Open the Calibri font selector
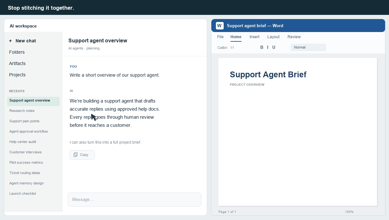This screenshot has height=220, width=389. (222, 48)
